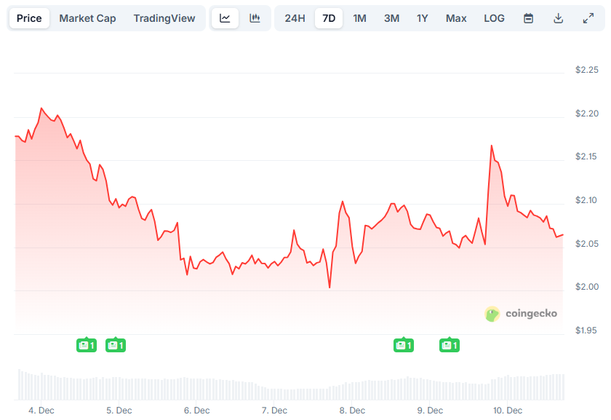Expand chart to fullscreen via arrows icon
Image resolution: width=611 pixels, height=420 pixels.
(x=588, y=17)
